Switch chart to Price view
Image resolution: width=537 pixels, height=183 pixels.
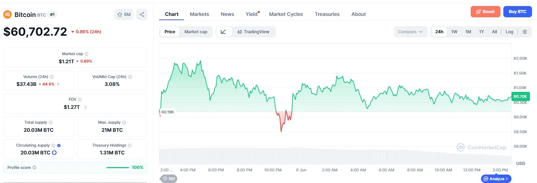click(170, 32)
